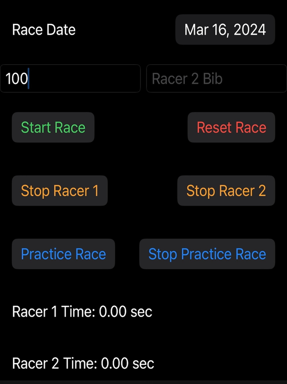The height and width of the screenshot is (384, 287).
Task: Tap the blue Stop Practice Race control
Action: click(x=207, y=254)
